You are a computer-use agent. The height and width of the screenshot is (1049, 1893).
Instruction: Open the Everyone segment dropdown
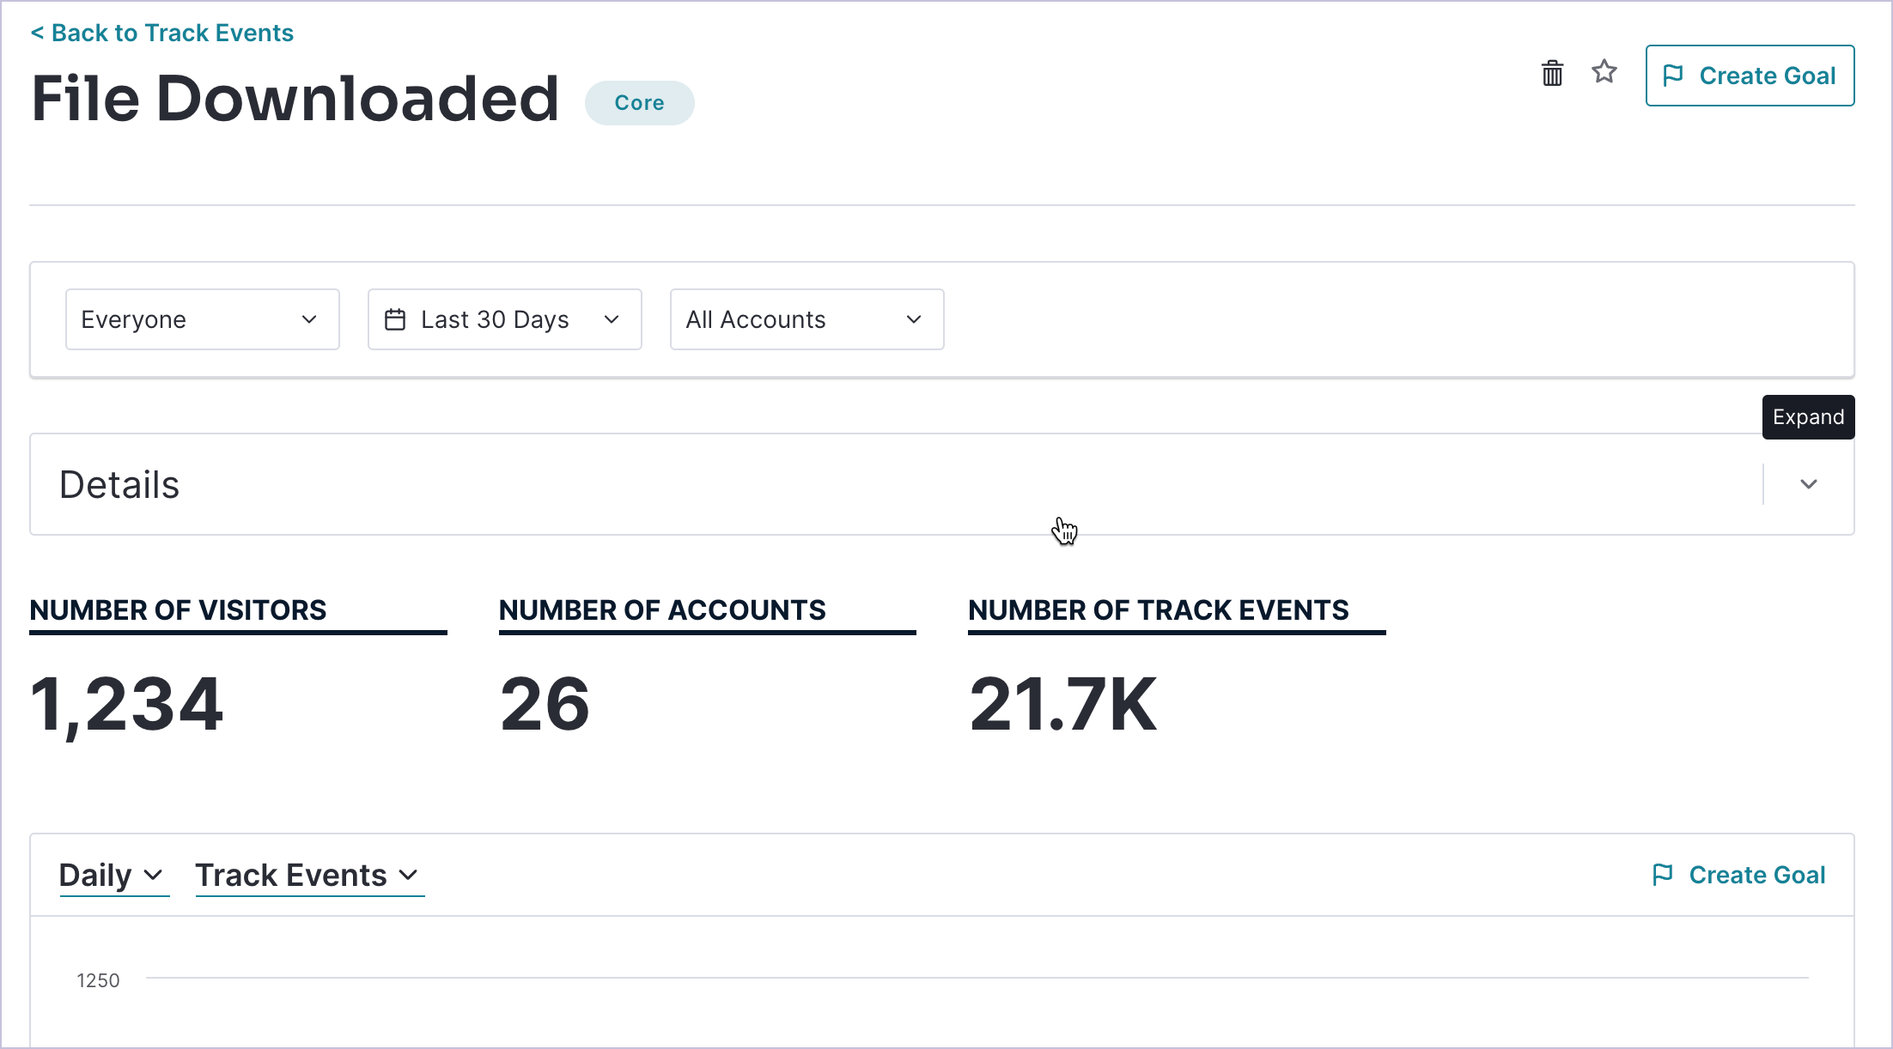202,319
